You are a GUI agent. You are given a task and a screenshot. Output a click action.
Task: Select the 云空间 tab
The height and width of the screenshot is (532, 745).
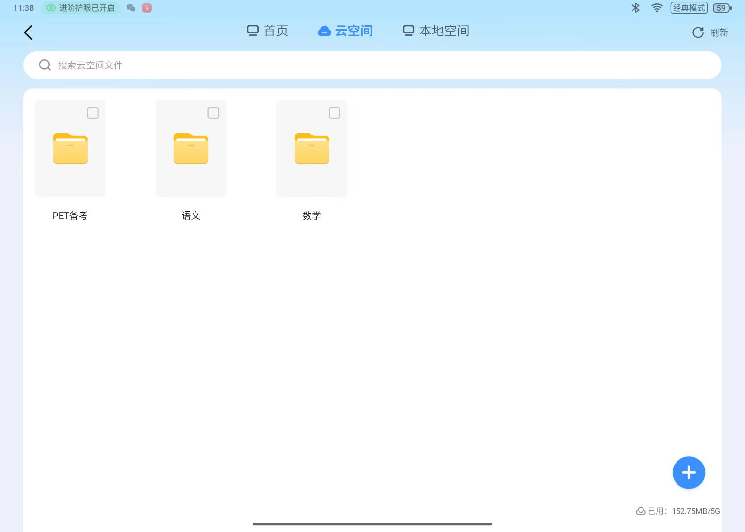(345, 31)
